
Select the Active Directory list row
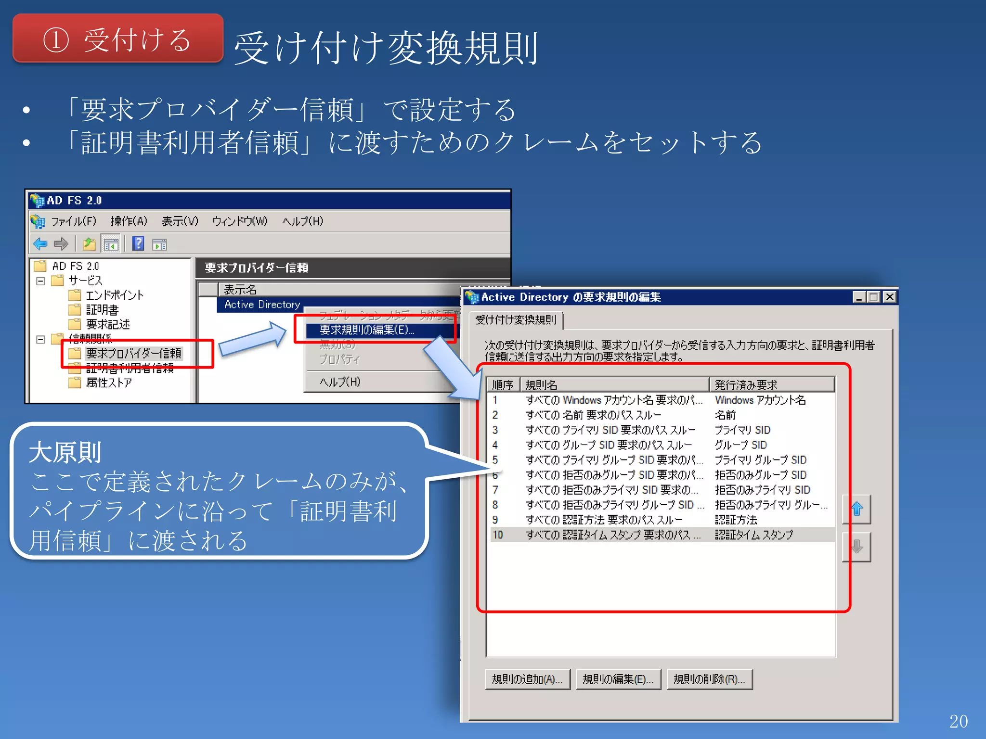[x=262, y=305]
